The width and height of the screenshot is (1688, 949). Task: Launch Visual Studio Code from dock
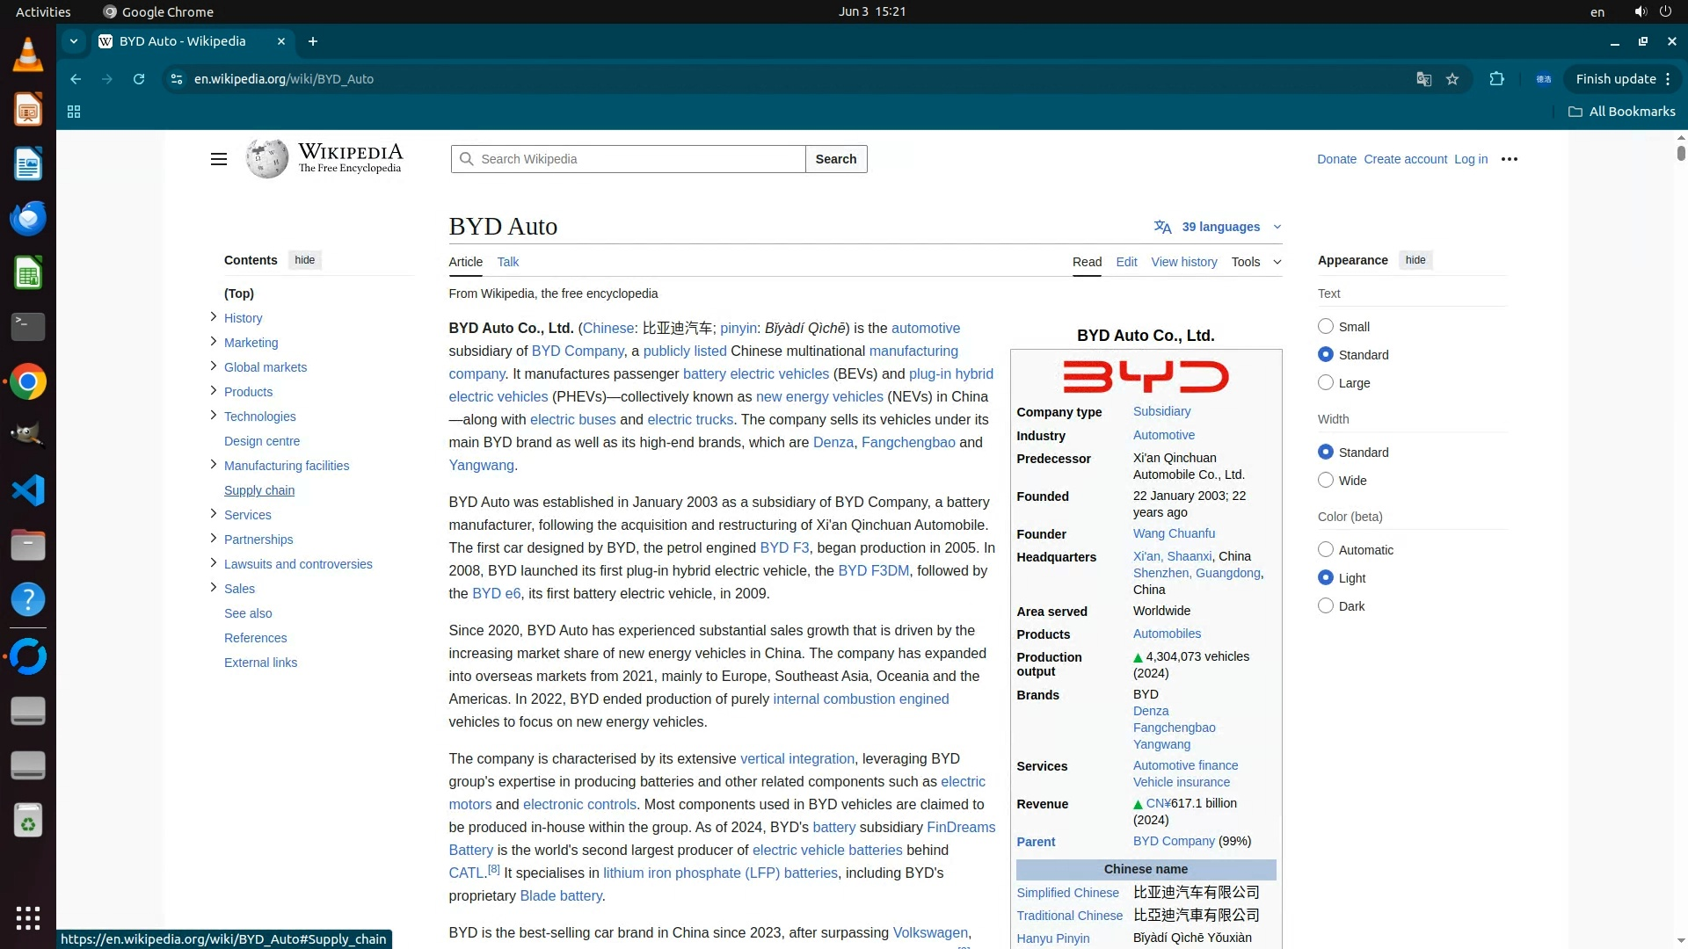tap(28, 490)
